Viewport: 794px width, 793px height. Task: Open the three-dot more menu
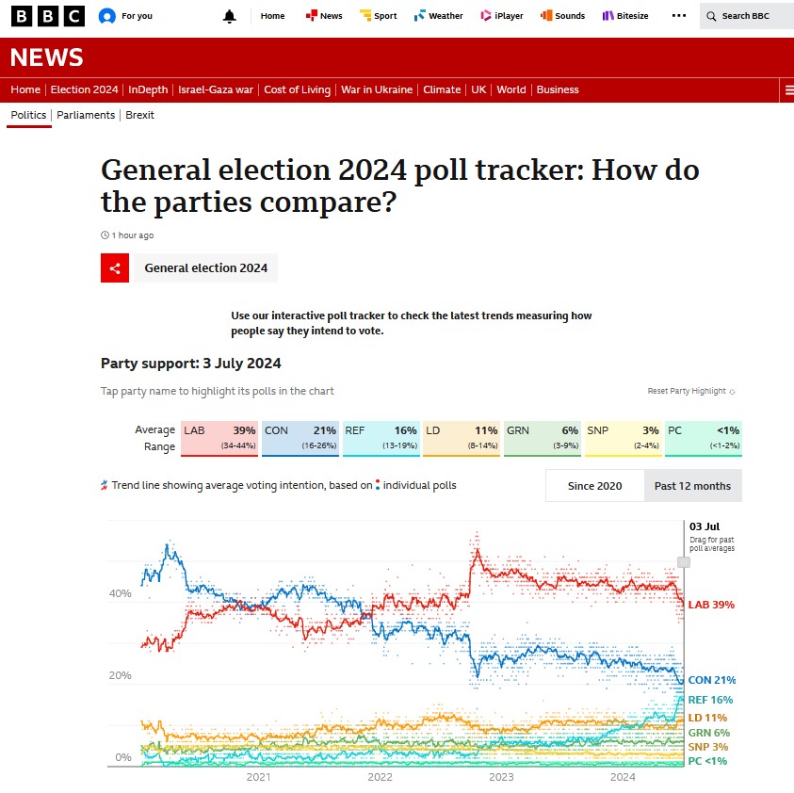pos(679,16)
